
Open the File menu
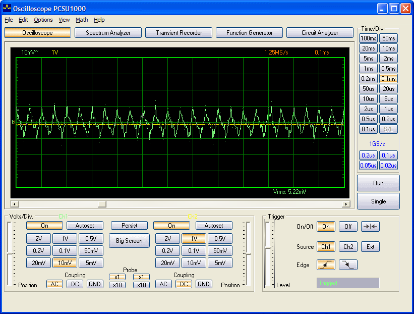tap(9, 20)
